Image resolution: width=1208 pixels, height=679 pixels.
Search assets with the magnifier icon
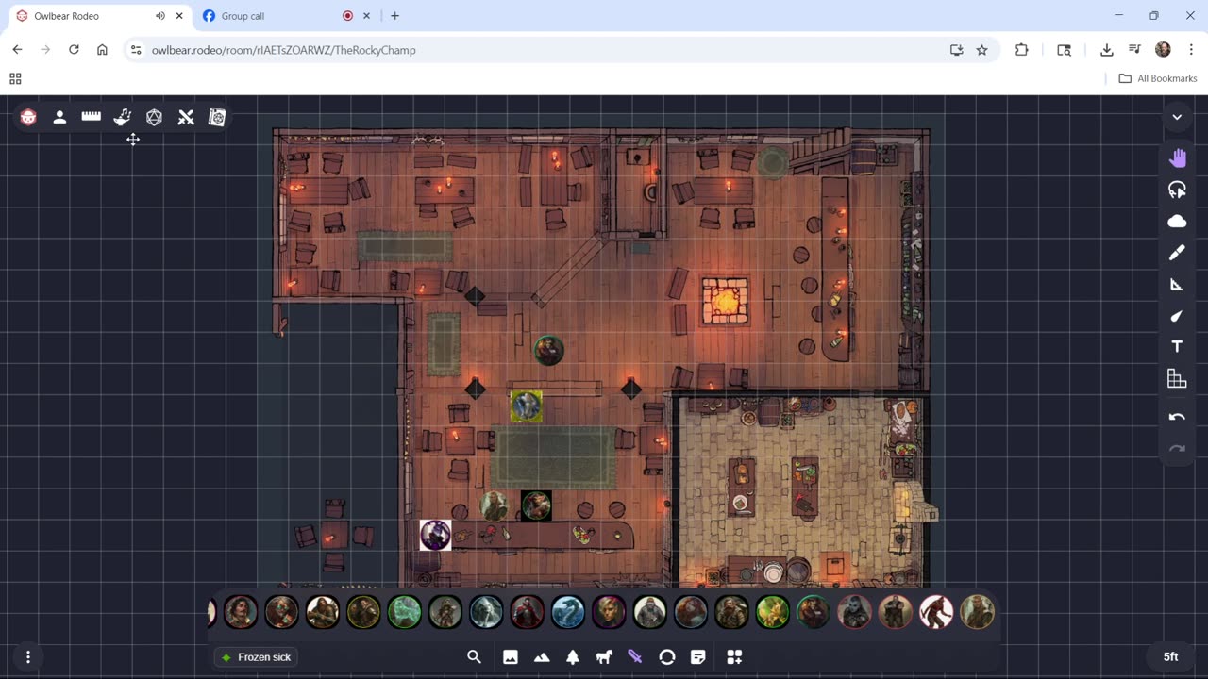coord(475,657)
